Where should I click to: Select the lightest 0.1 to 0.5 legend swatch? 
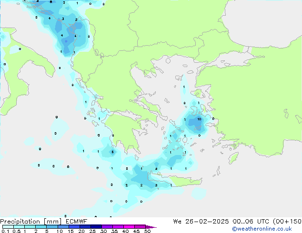click(8, 227)
